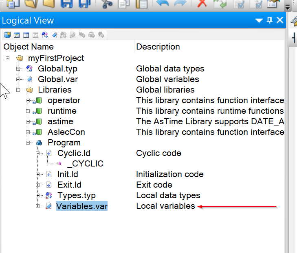Click the Object Name column header
Viewport: 297px width, 253px height.
tap(29, 47)
